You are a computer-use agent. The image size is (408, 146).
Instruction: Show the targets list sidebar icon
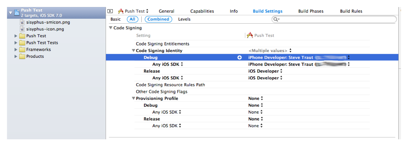(x=110, y=11)
